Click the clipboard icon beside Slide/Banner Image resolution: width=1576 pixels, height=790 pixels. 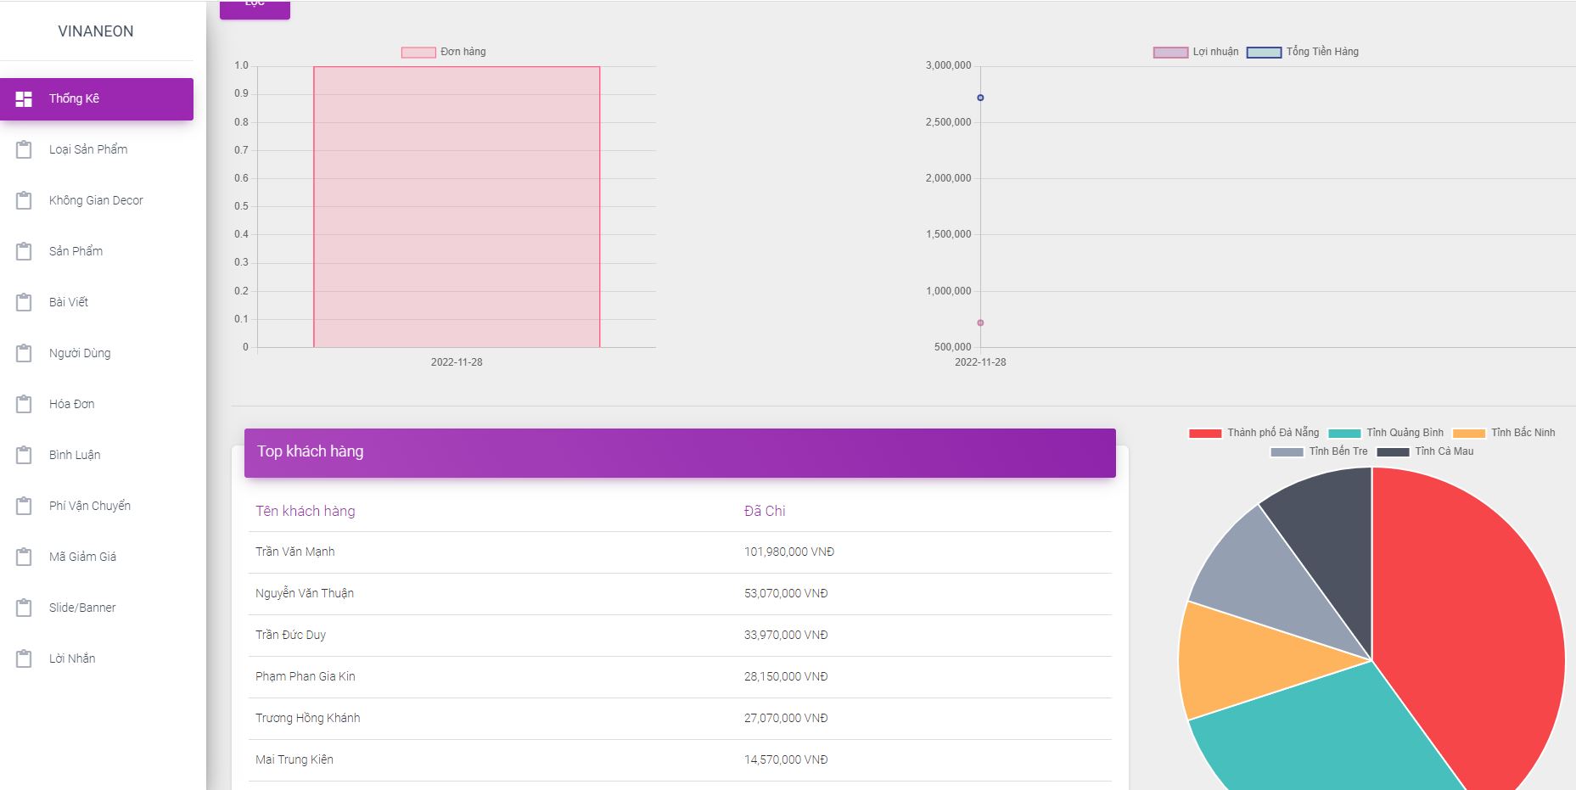(24, 608)
